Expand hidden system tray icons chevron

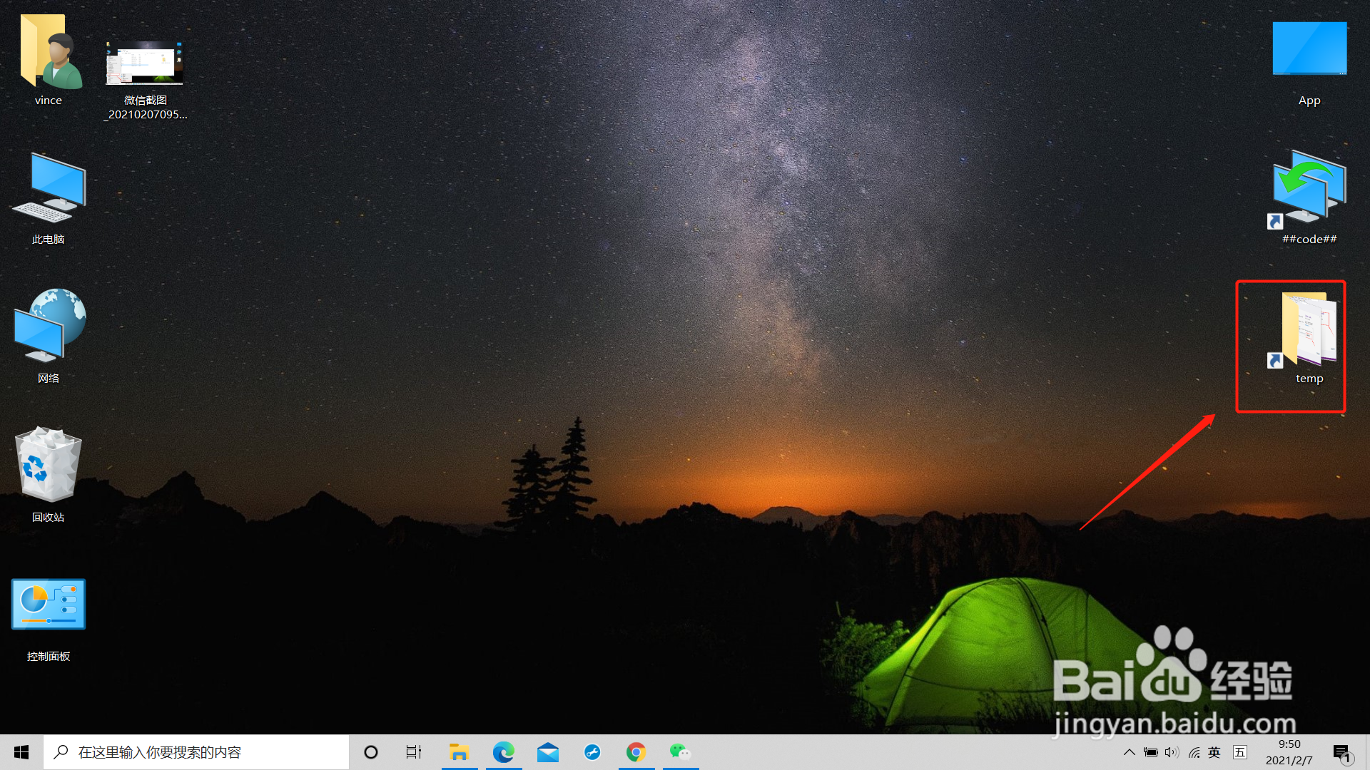click(x=1129, y=752)
